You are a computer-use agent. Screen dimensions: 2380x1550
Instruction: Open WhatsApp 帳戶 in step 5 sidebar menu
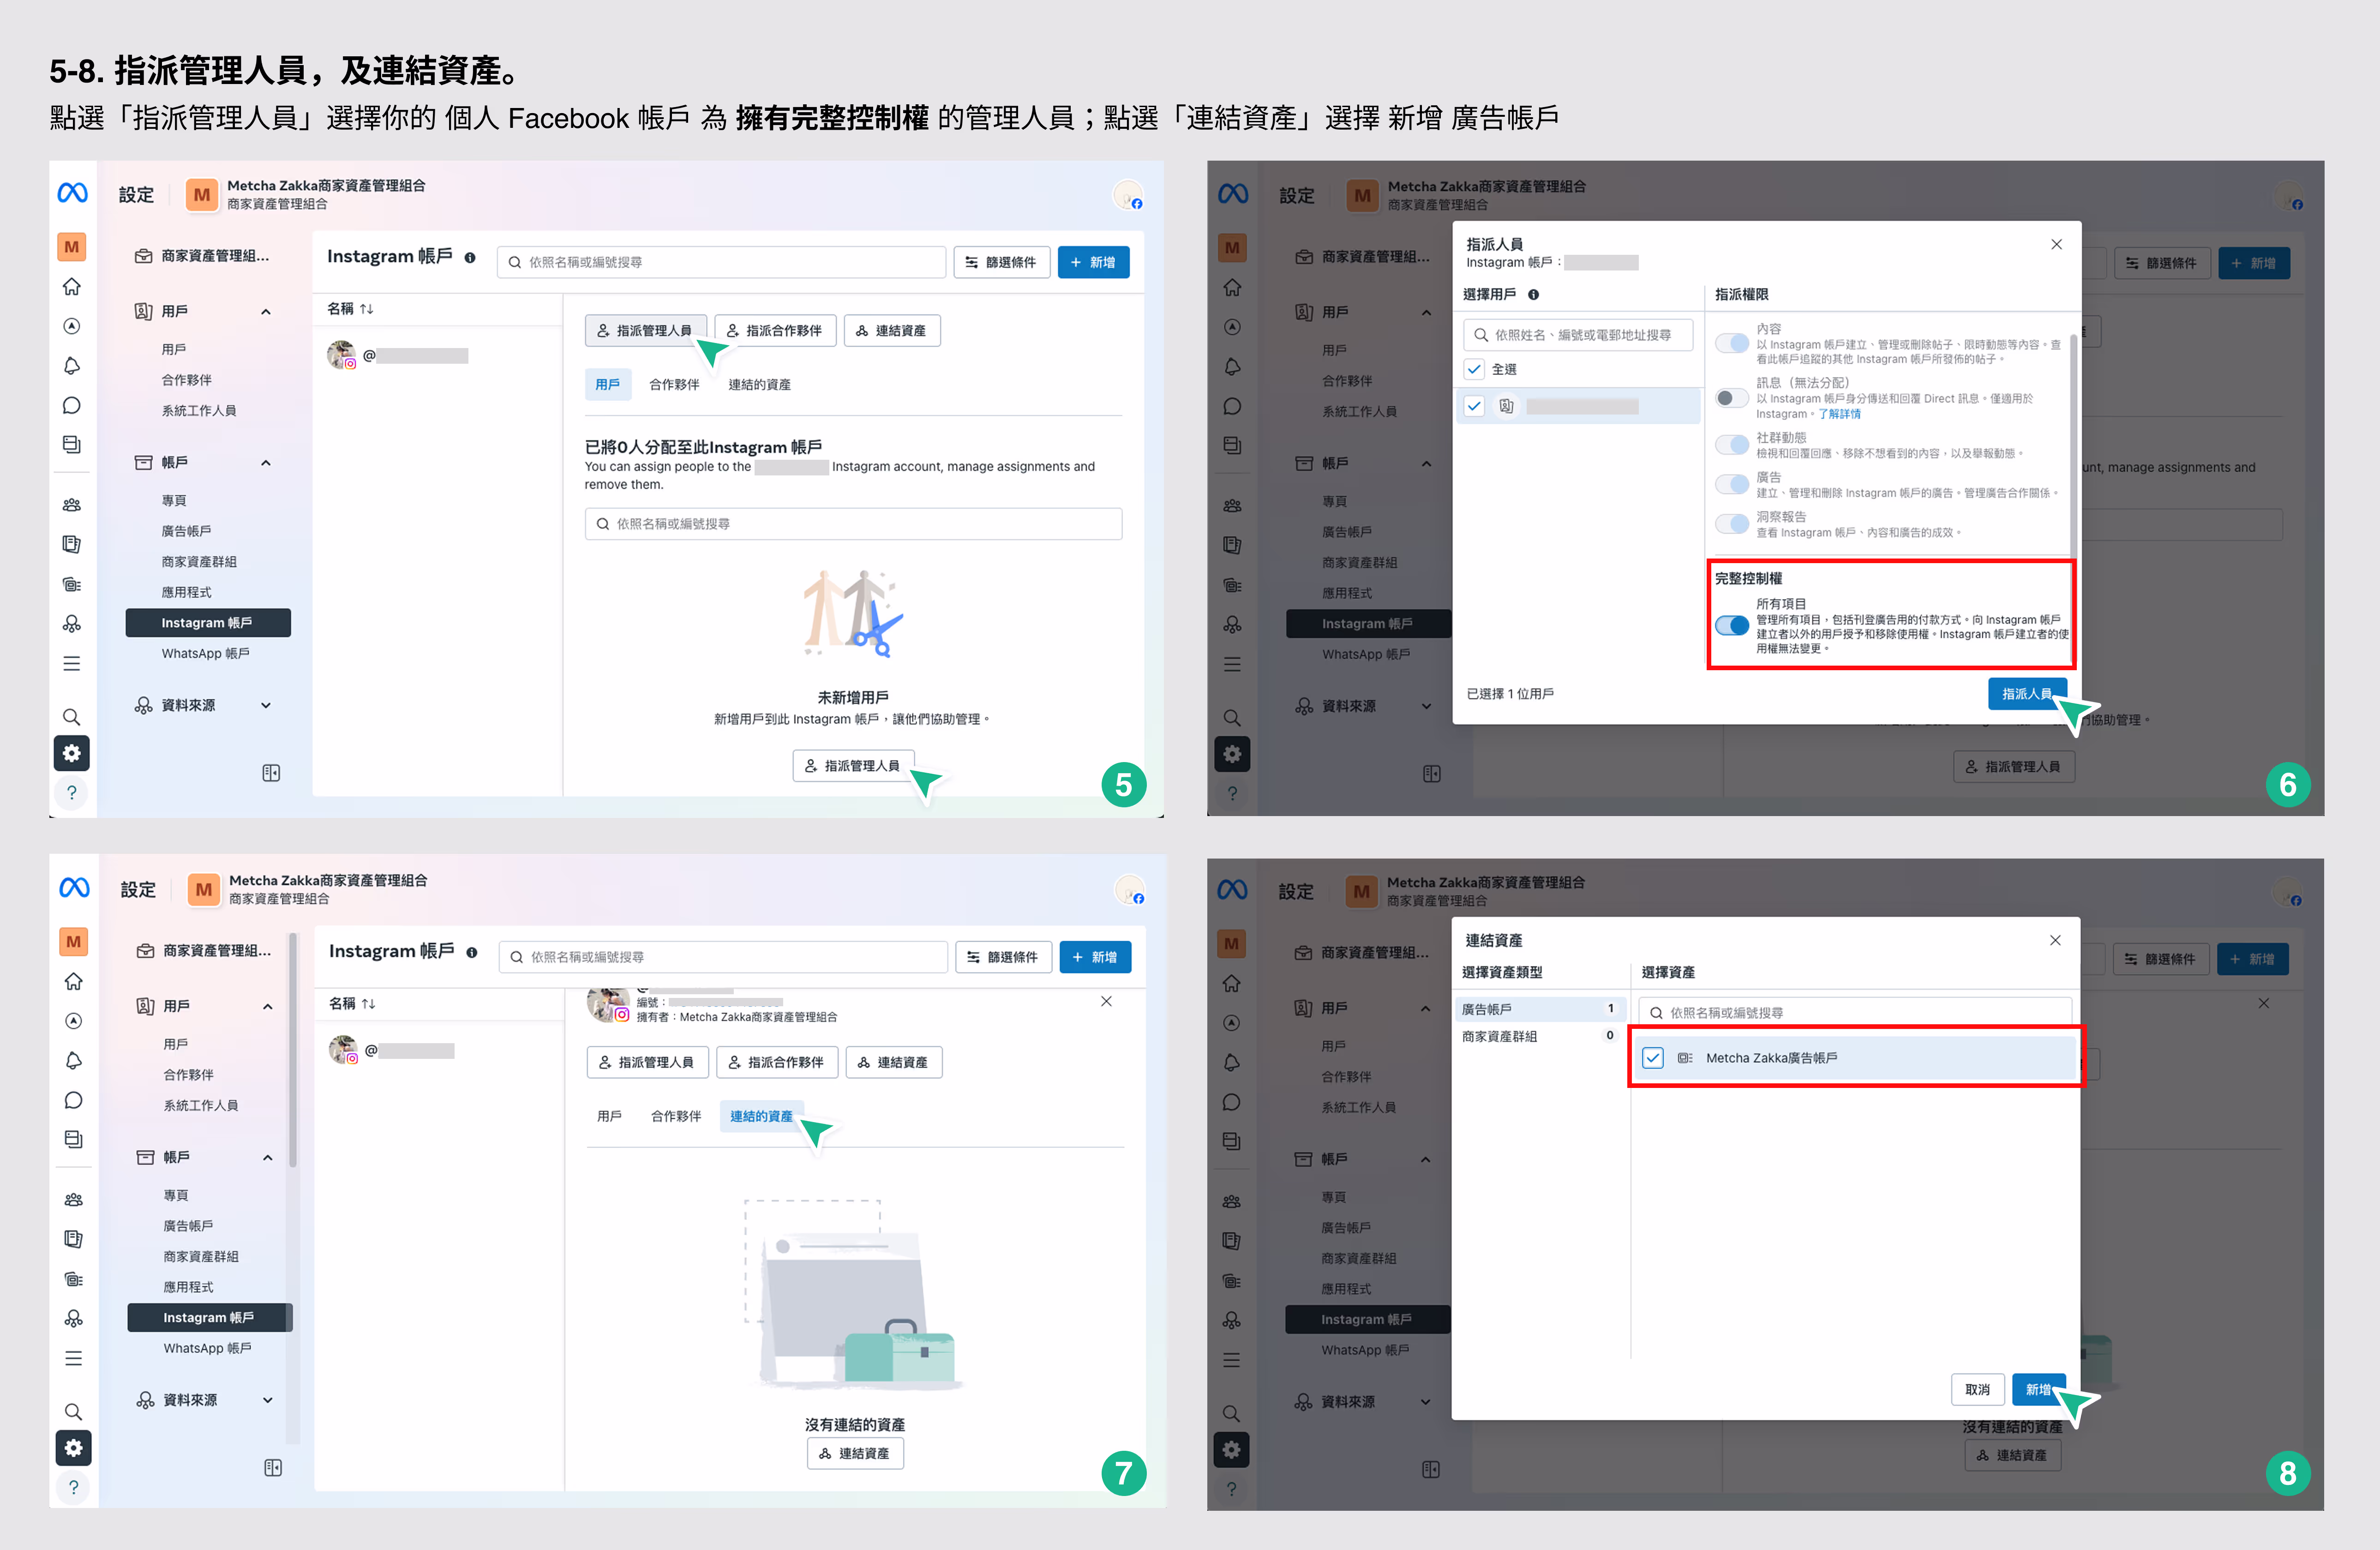click(206, 654)
